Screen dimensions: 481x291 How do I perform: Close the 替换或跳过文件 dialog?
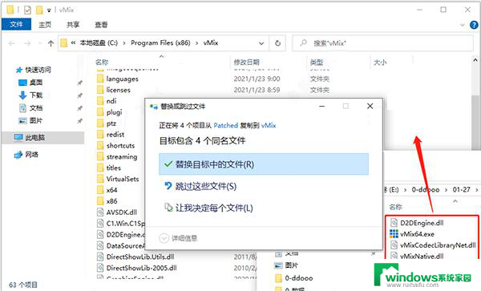(370, 106)
